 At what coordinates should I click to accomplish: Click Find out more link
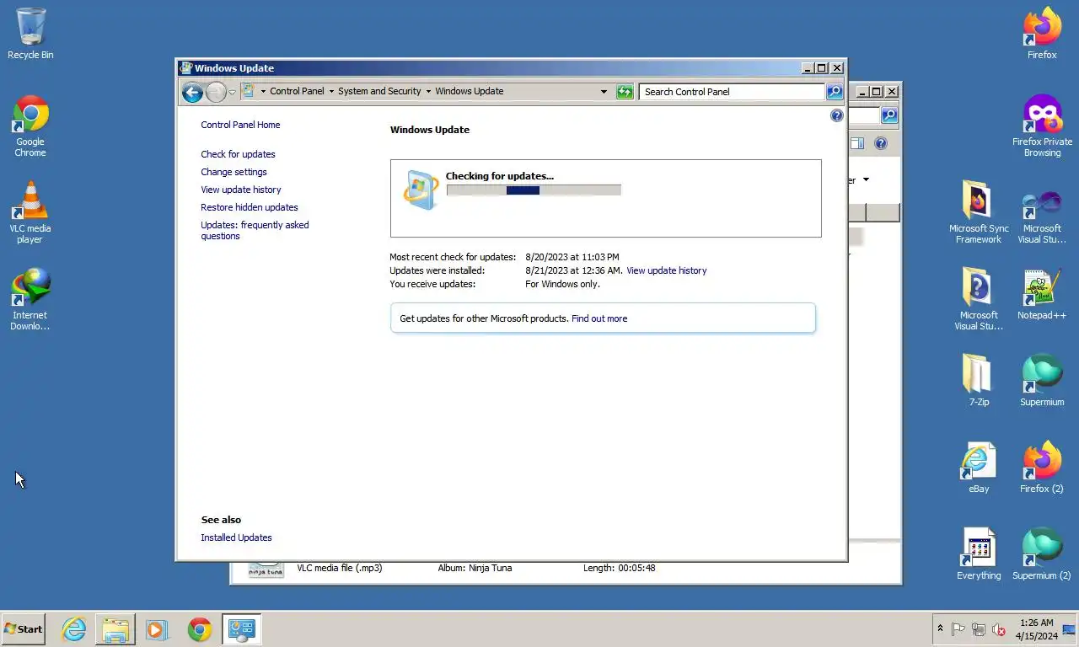pos(599,318)
